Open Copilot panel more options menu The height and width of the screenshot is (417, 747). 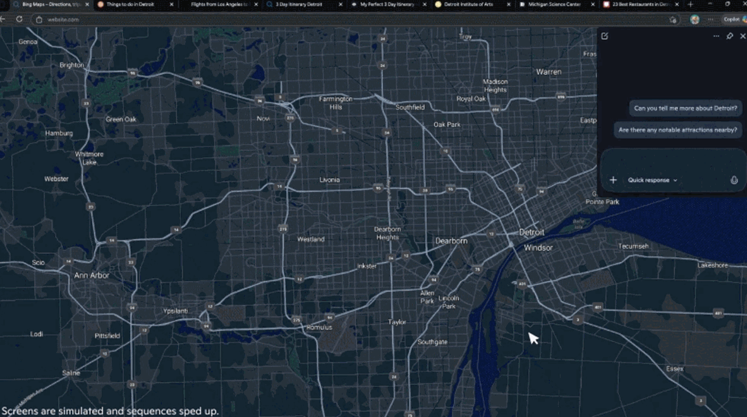point(716,36)
